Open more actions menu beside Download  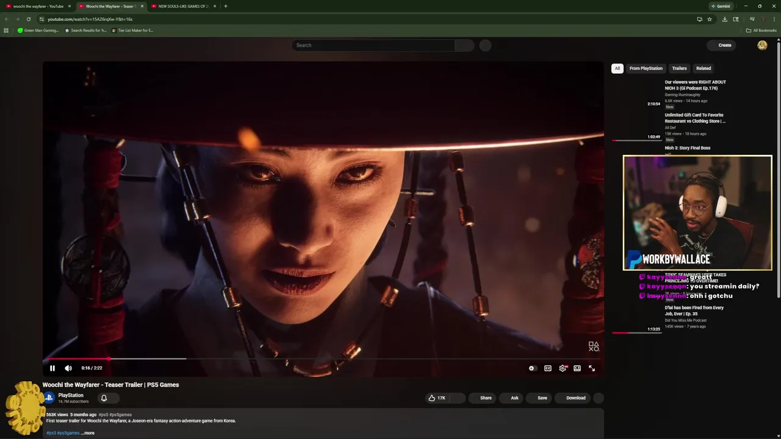[x=599, y=398]
